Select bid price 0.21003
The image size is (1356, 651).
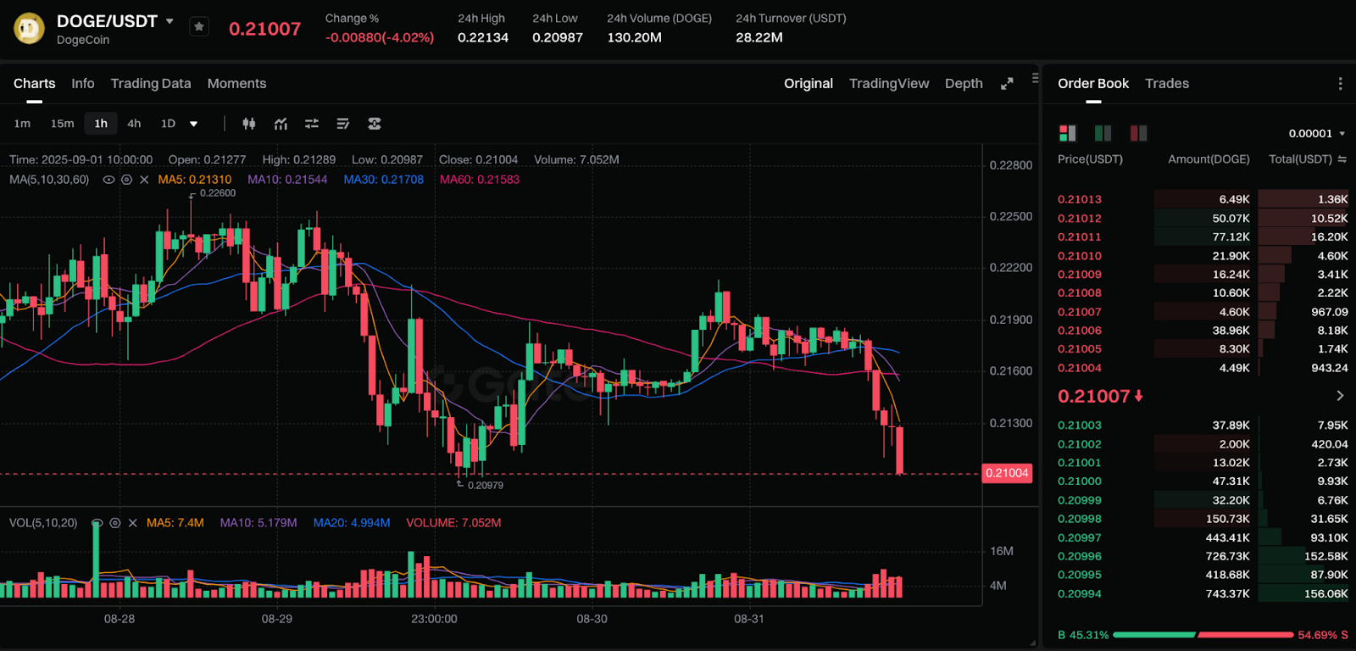click(x=1080, y=426)
